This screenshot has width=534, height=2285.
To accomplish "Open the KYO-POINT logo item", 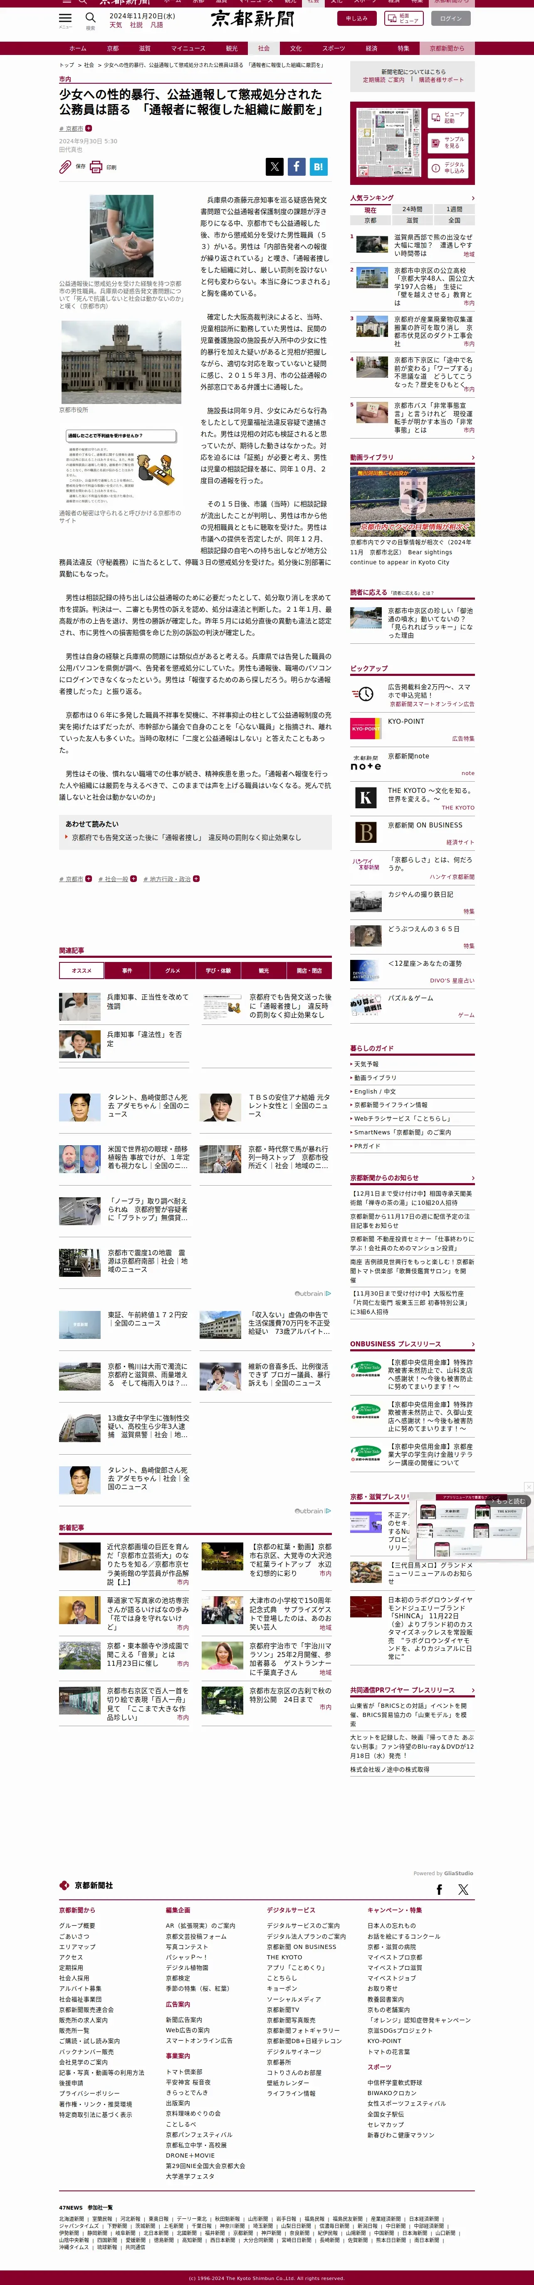I will [366, 728].
